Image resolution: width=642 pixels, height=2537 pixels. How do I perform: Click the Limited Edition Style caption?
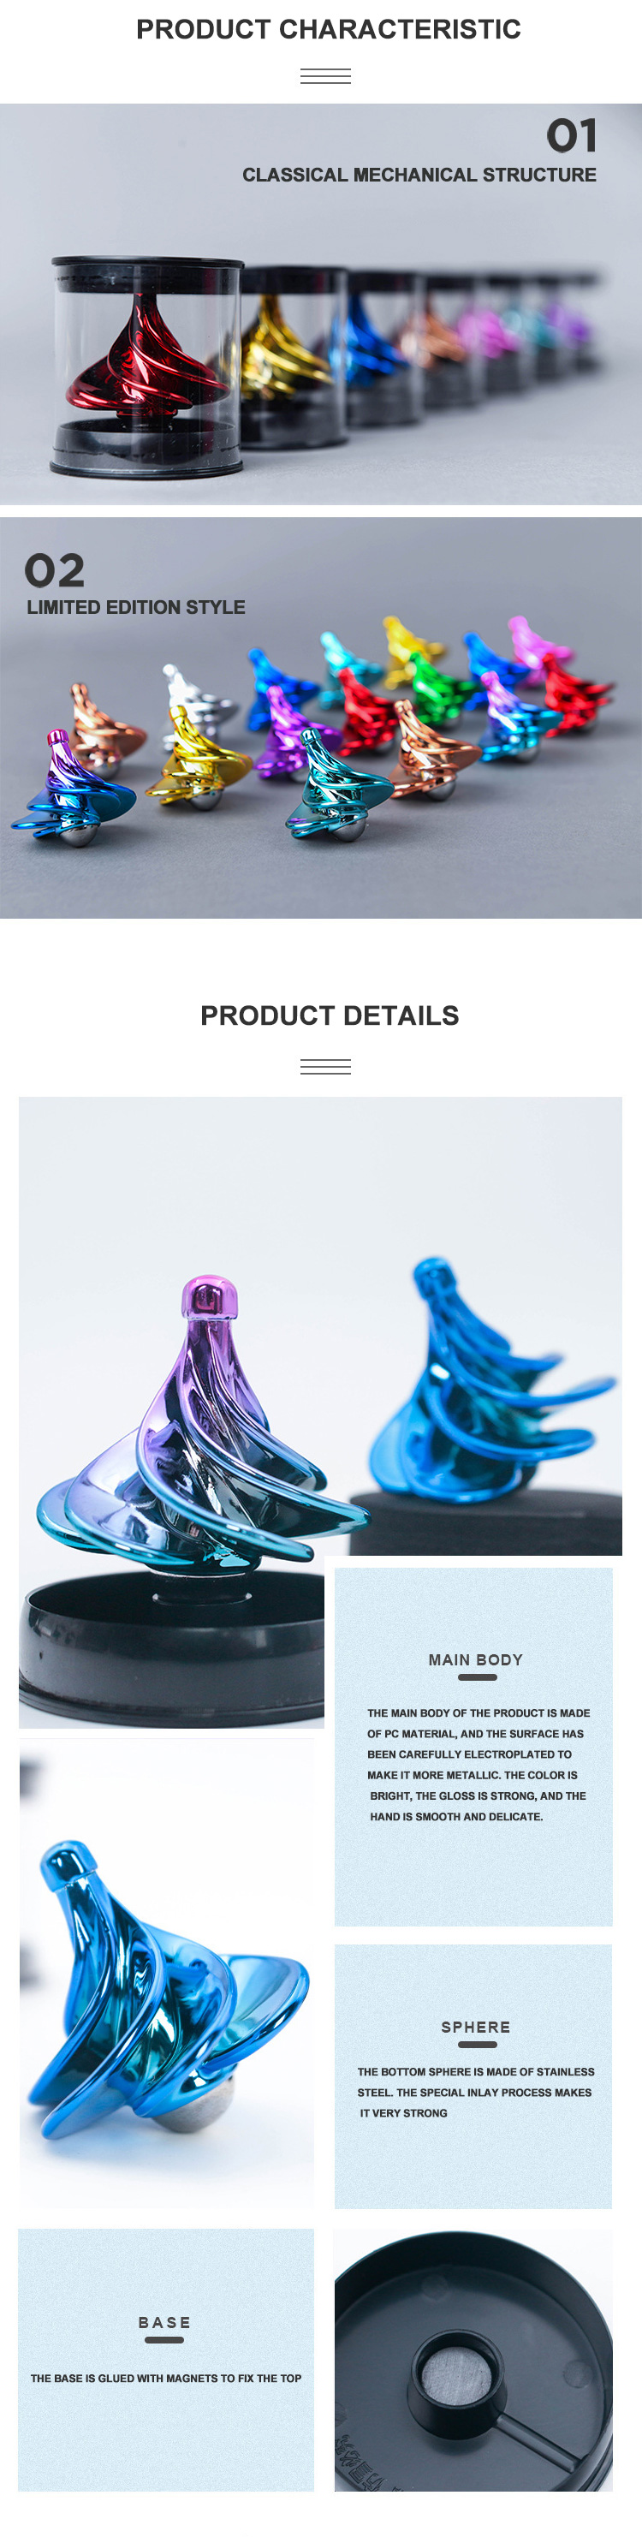136,608
